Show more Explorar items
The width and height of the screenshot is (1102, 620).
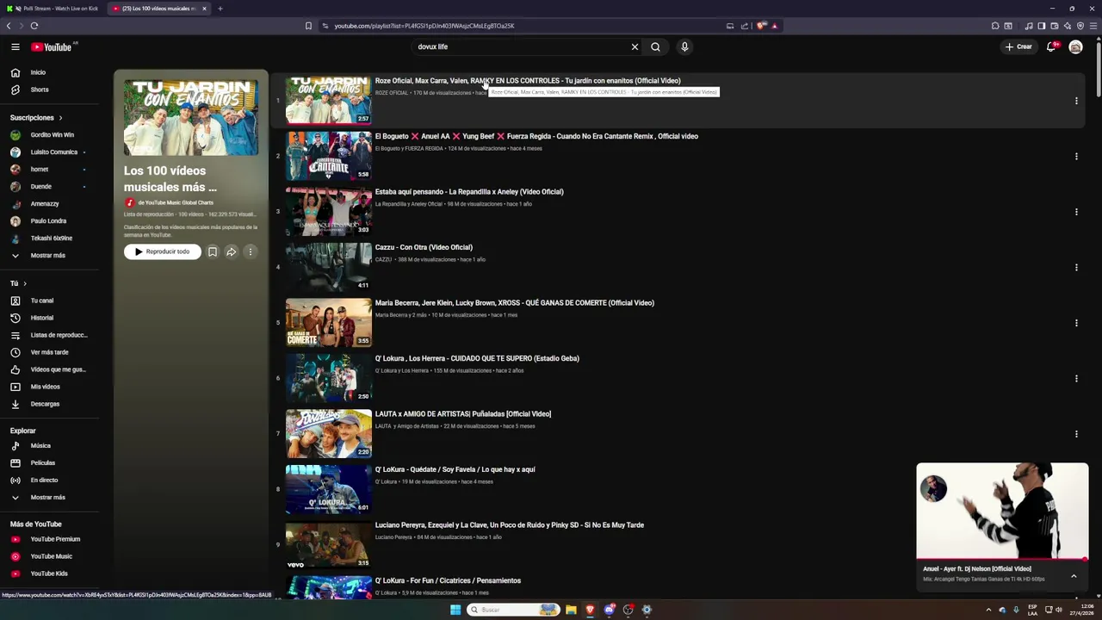pyautogui.click(x=49, y=497)
